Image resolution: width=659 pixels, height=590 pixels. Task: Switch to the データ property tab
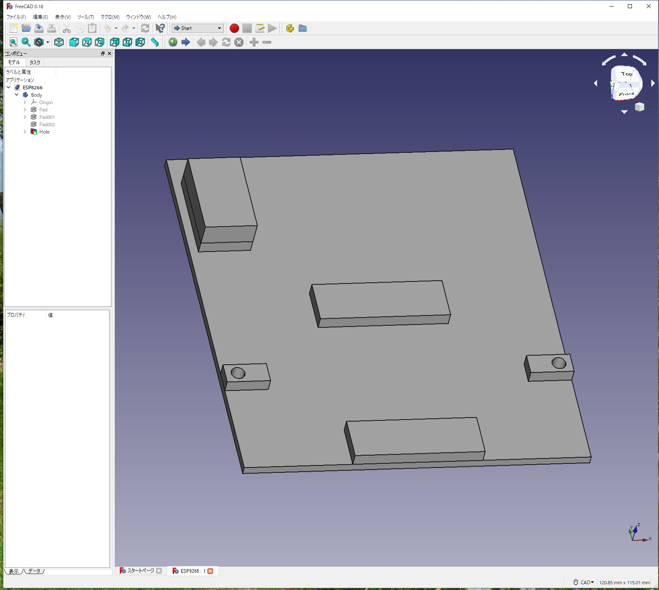coord(34,571)
